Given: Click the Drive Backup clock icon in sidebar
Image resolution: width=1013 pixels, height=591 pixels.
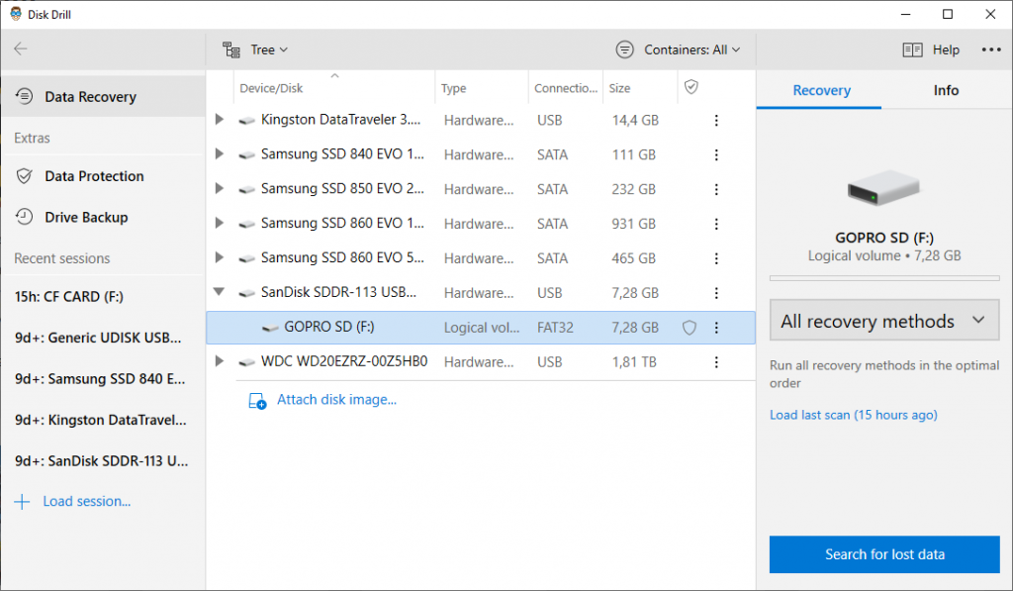Looking at the screenshot, I should point(24,217).
